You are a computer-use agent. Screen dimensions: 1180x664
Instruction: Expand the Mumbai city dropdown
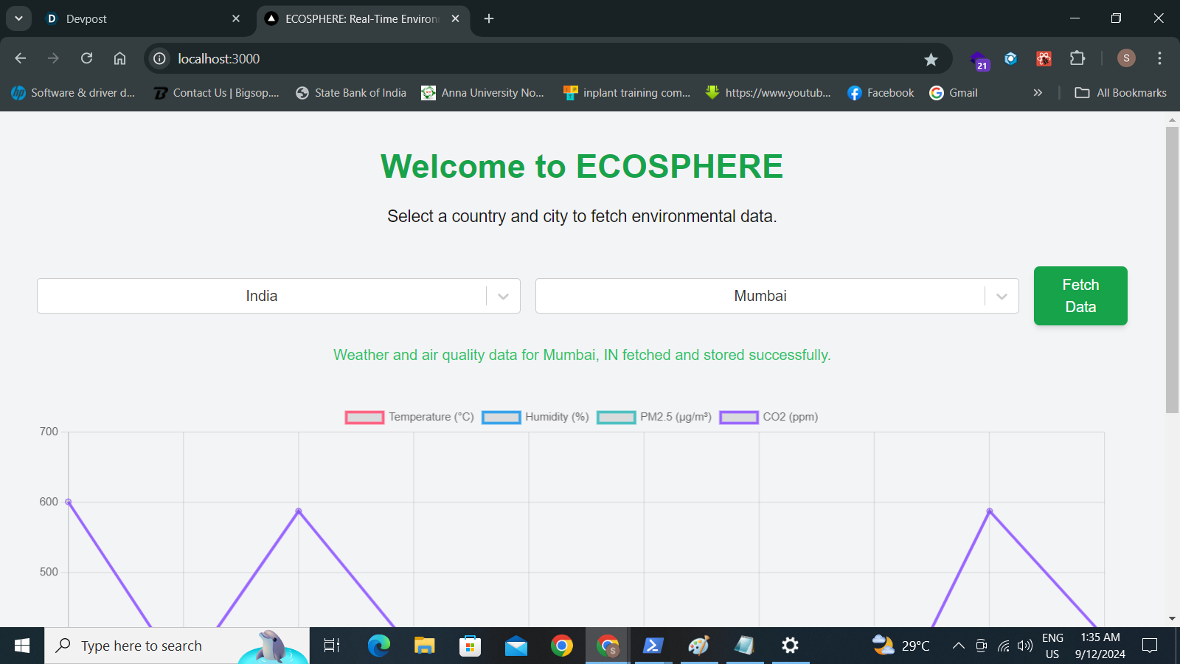point(1002,297)
